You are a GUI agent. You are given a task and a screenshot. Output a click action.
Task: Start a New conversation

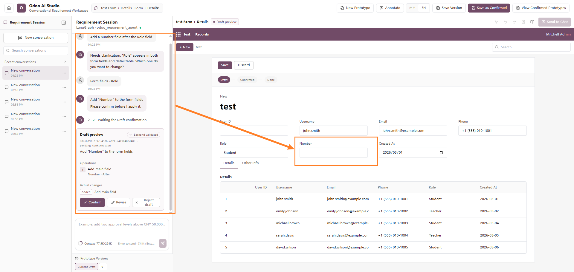click(x=36, y=38)
